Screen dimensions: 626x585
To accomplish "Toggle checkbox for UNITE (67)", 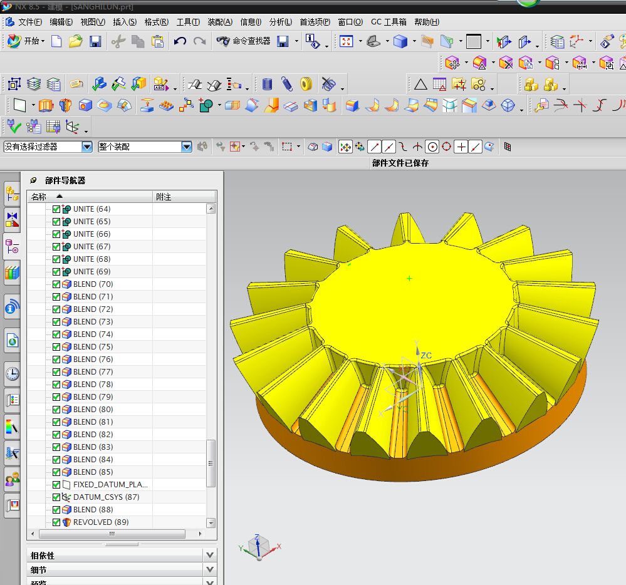I will tap(56, 247).
